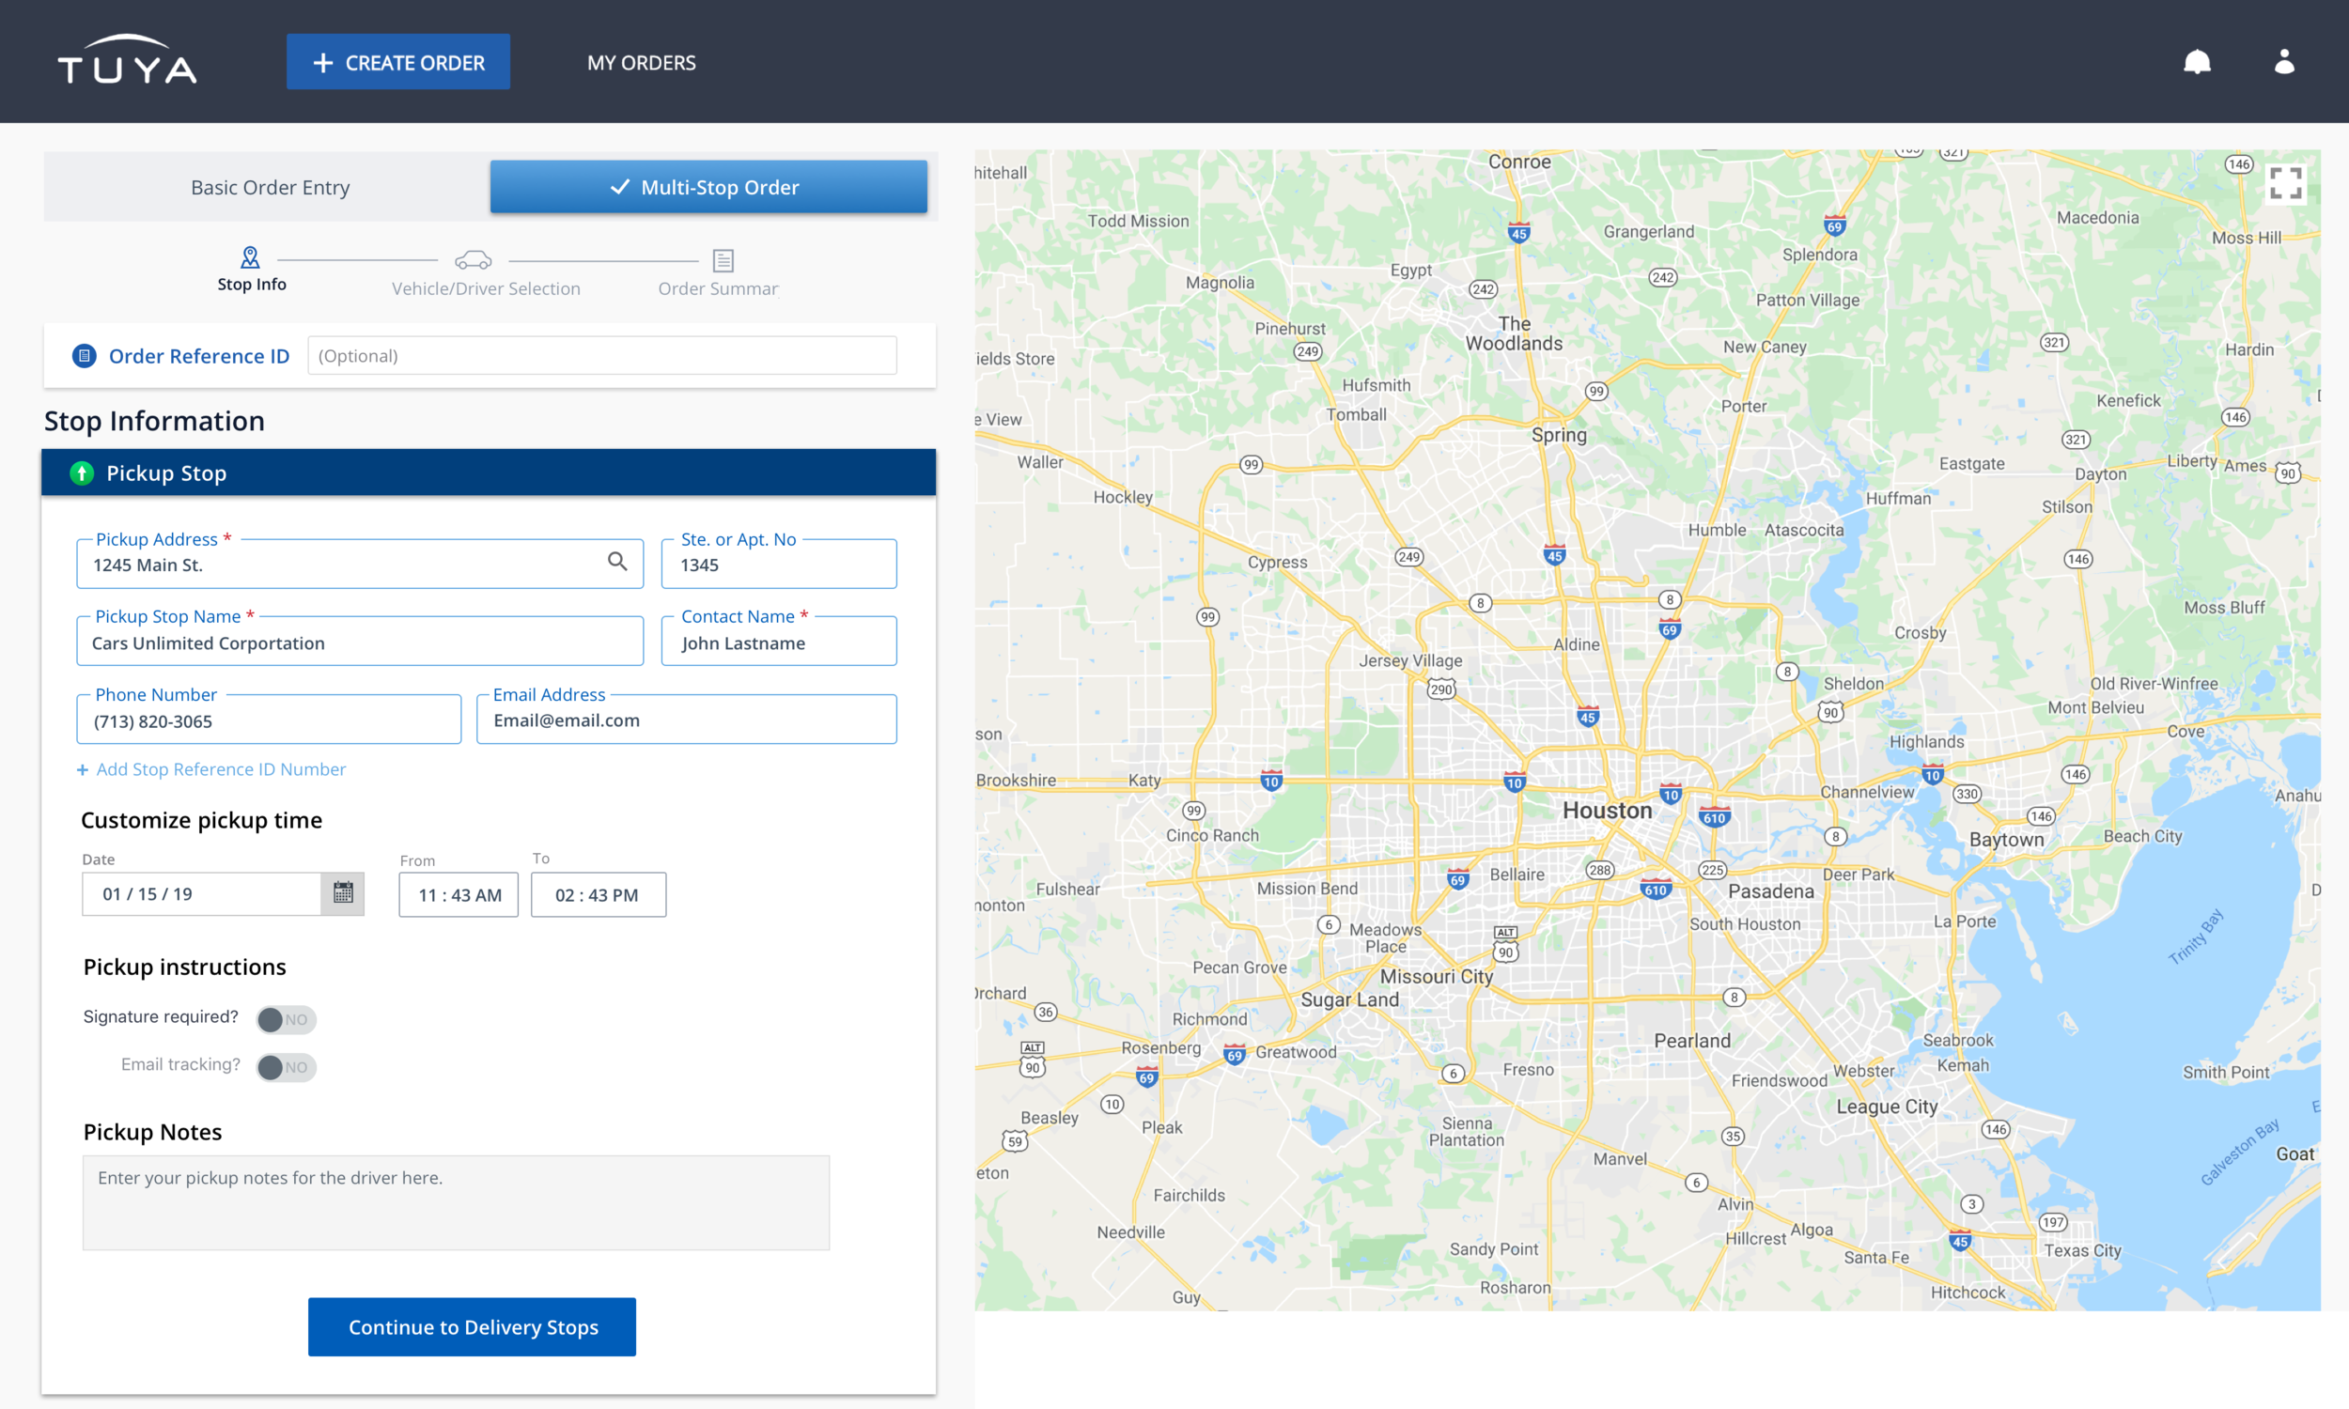Click The Woodlands label on the map
The width and height of the screenshot is (2349, 1409).
[1515, 334]
